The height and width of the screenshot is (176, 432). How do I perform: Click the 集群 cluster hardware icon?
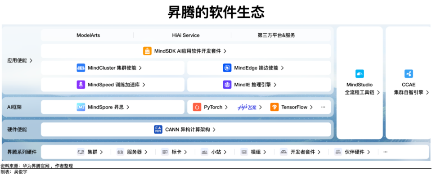click(x=81, y=152)
